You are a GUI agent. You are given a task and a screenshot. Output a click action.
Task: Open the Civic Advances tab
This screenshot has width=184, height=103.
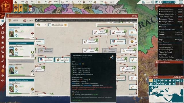21,43
